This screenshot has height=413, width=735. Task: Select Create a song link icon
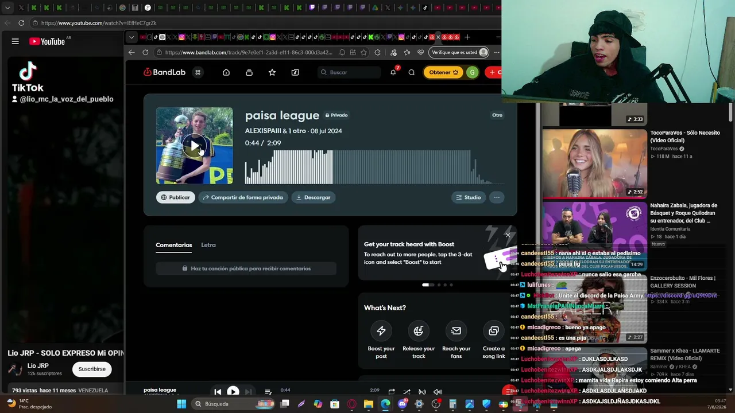[x=493, y=330]
